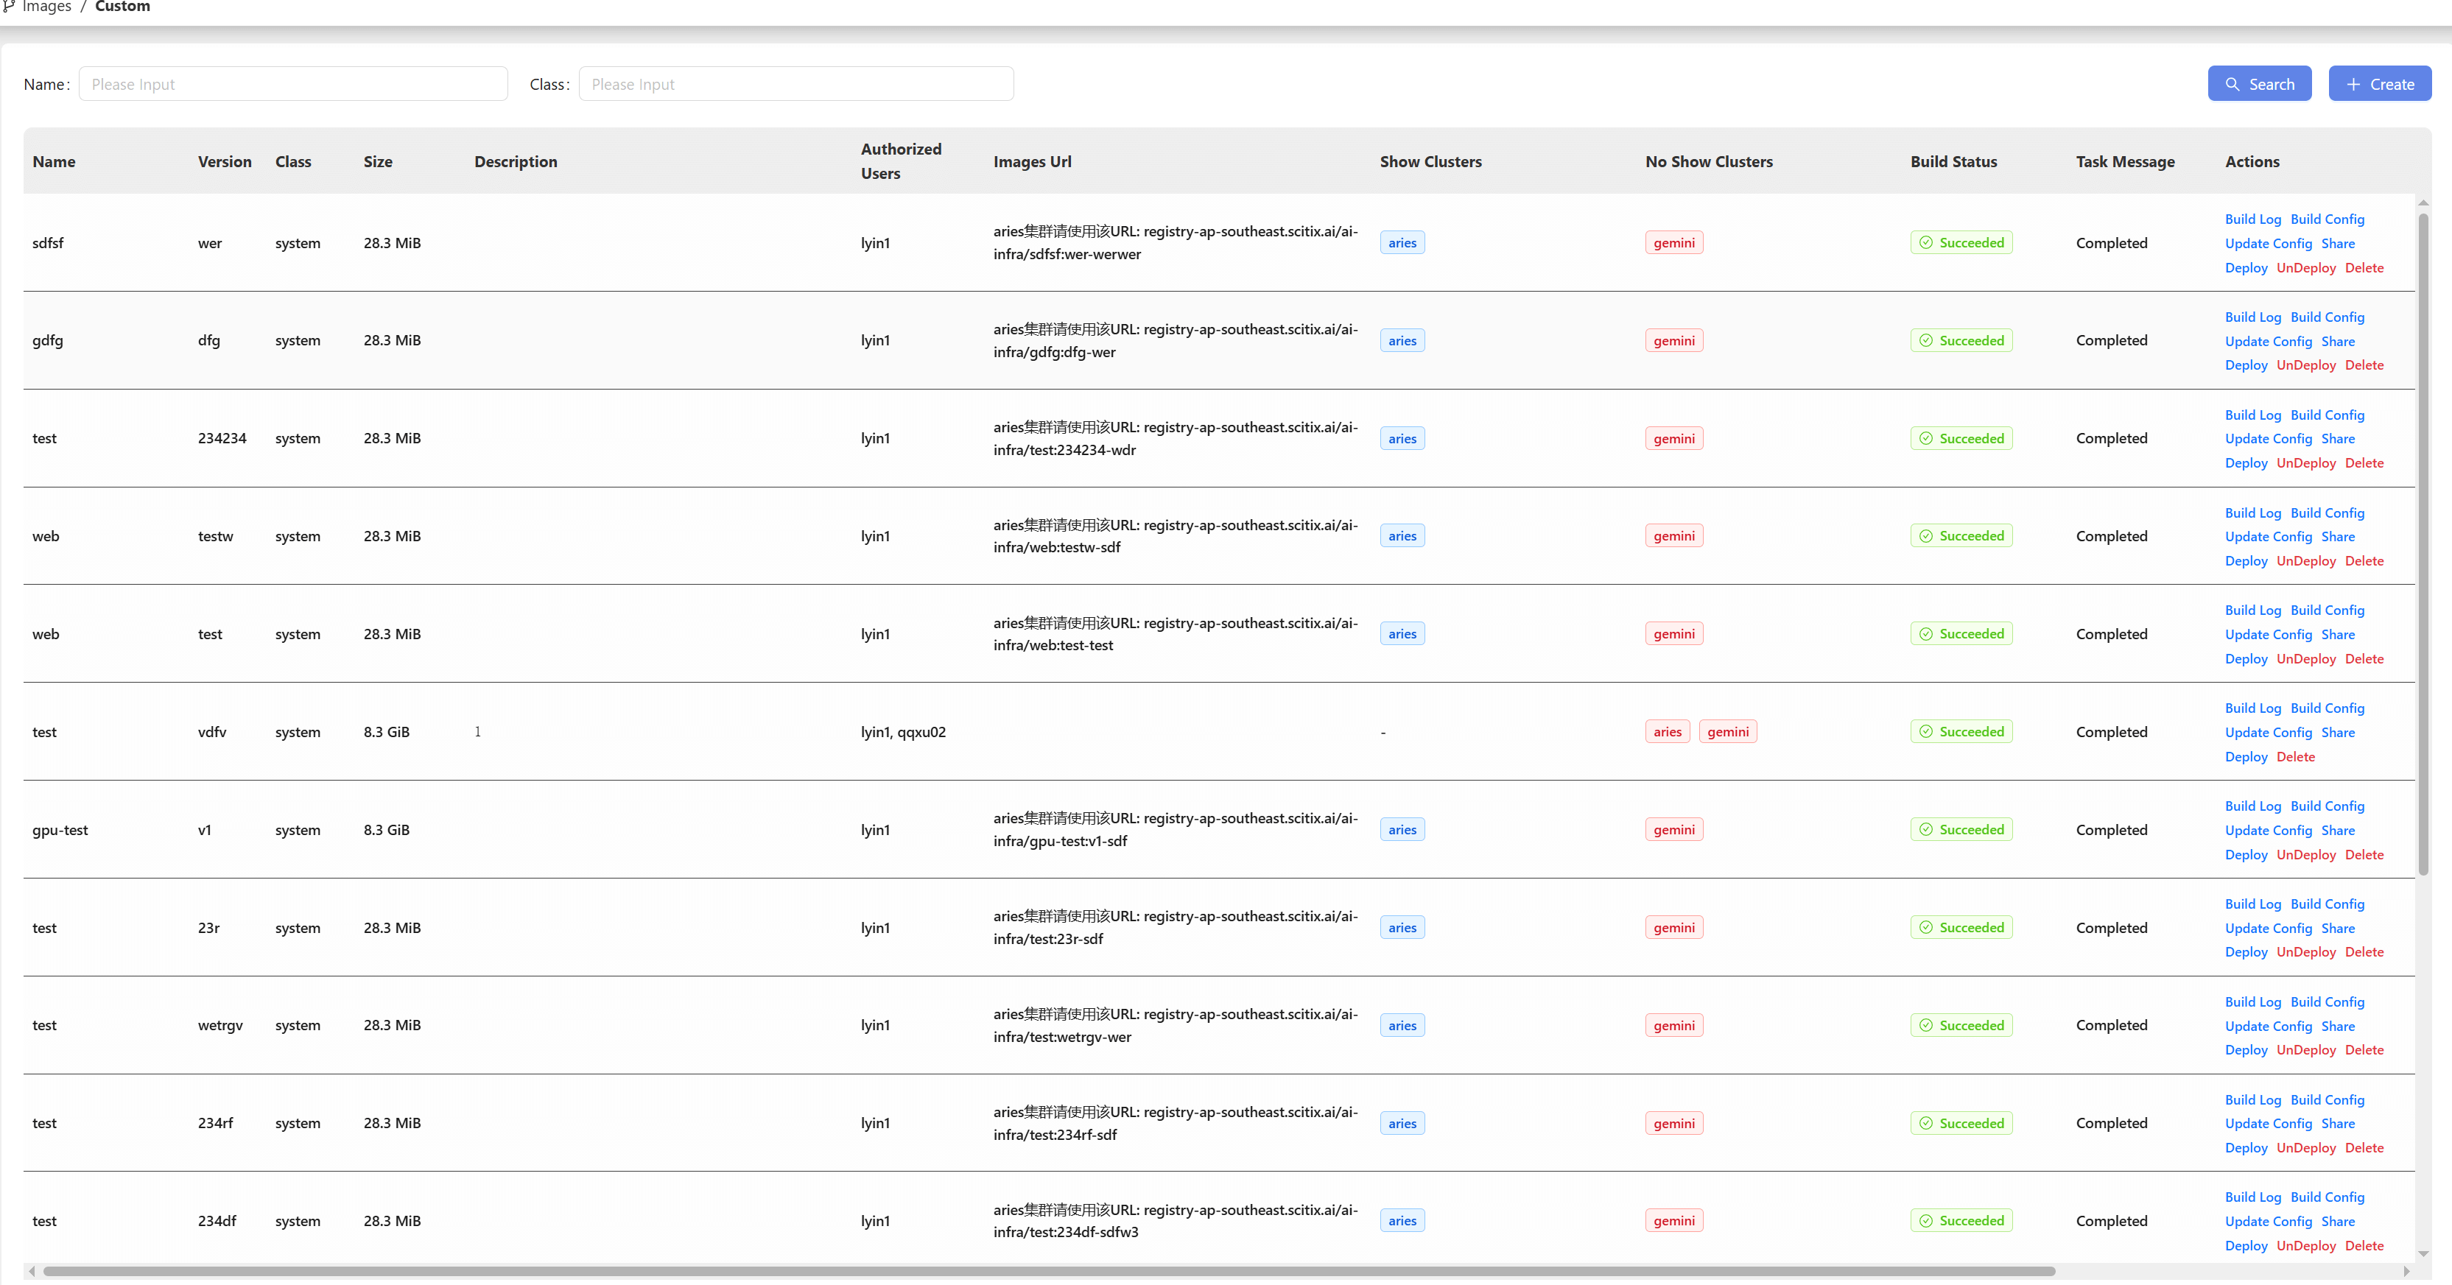The image size is (2452, 1285).
Task: Focus the Name filter input field
Action: tap(293, 84)
